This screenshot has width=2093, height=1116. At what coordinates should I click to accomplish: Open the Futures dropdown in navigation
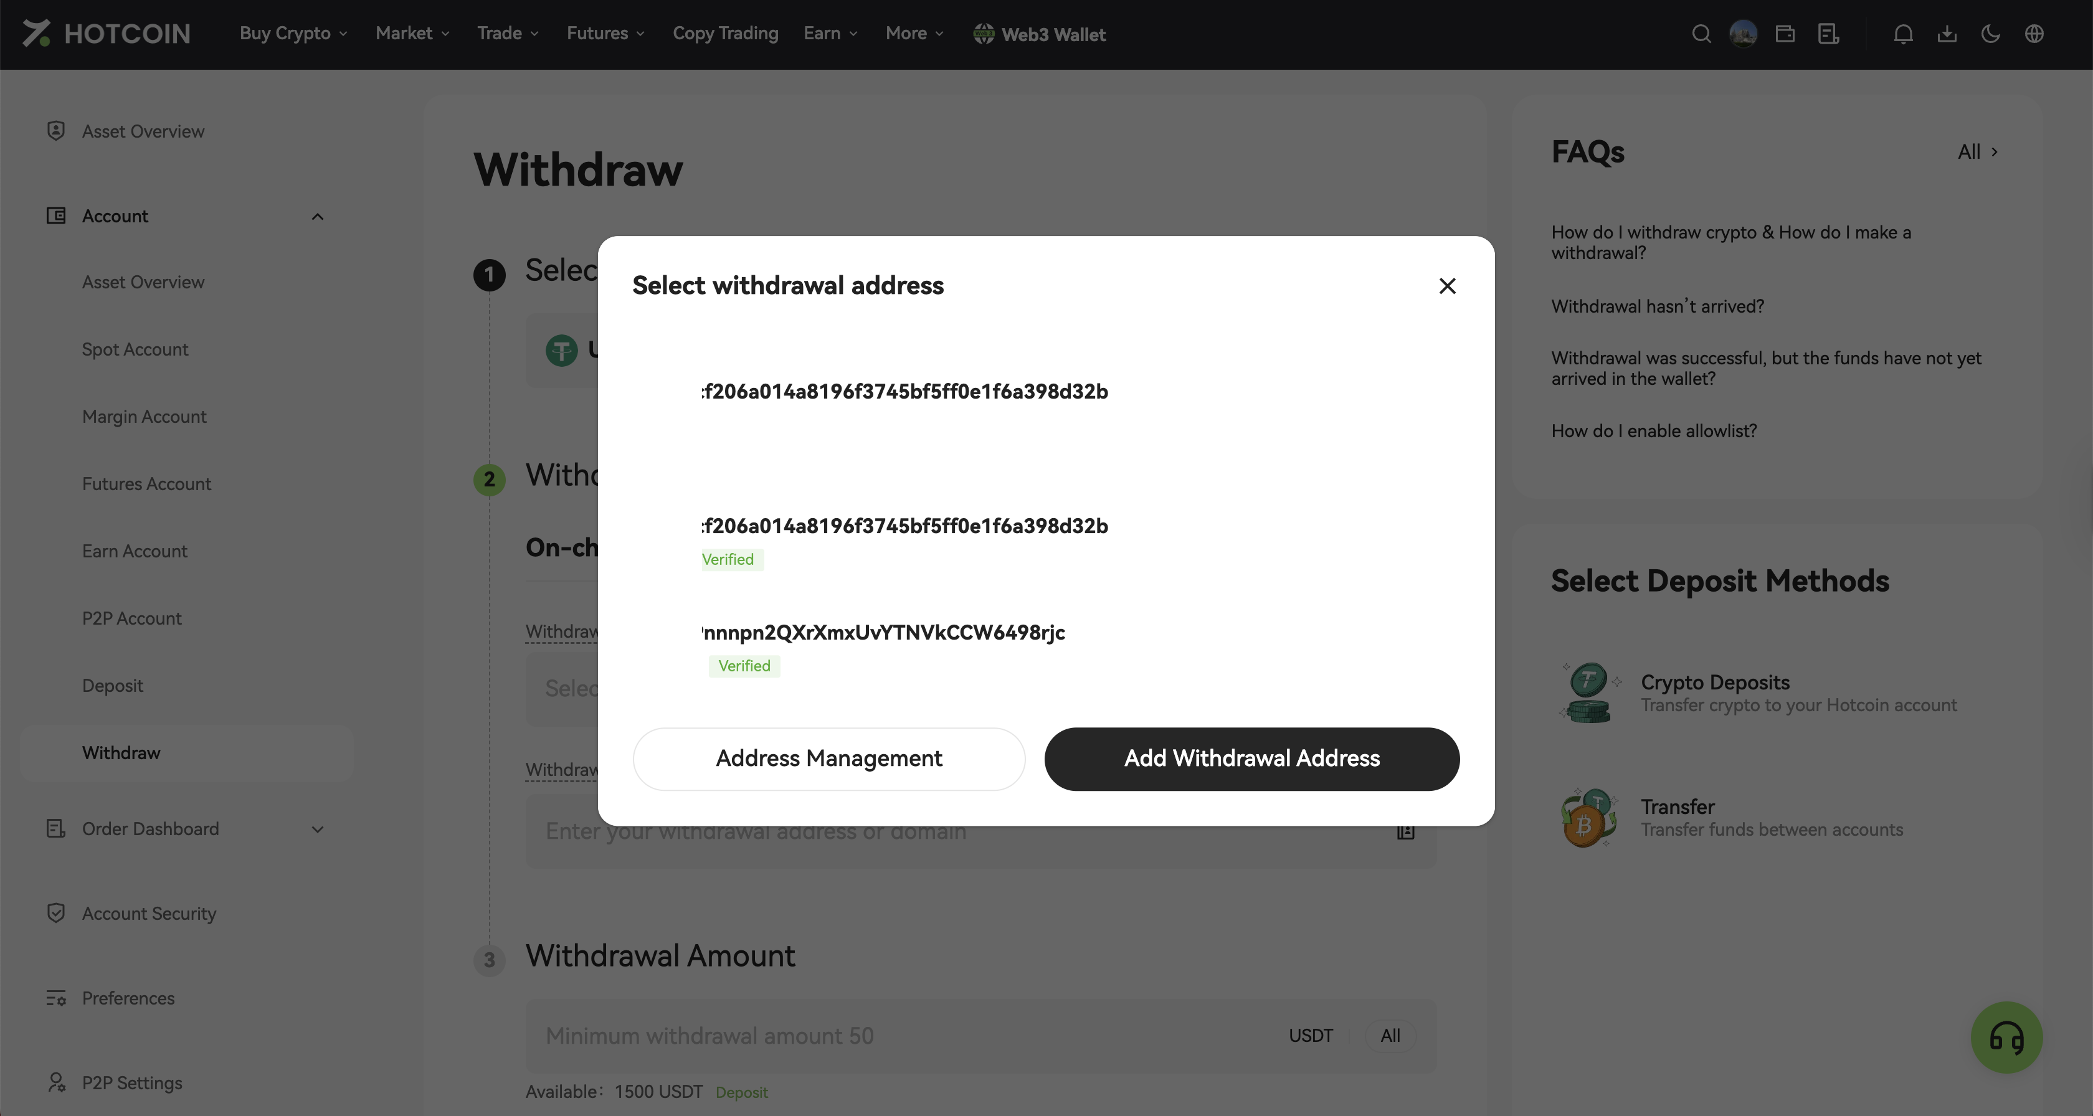[x=605, y=34]
